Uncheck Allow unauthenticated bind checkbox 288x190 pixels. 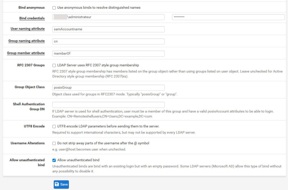coord(54,160)
